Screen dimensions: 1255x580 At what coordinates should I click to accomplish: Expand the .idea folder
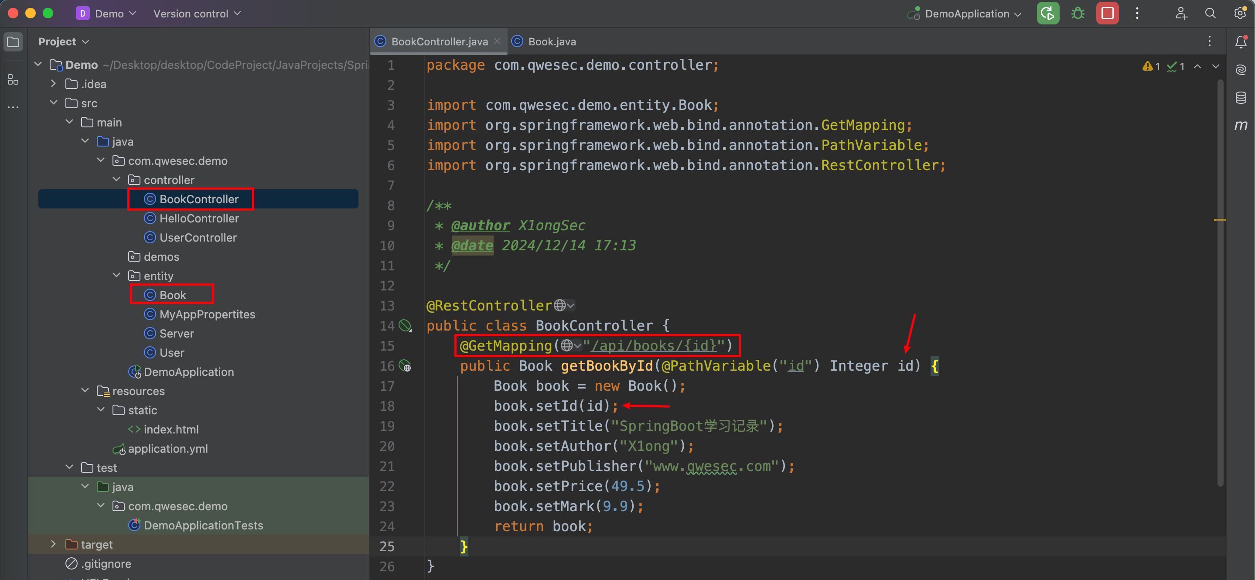pyautogui.click(x=54, y=84)
